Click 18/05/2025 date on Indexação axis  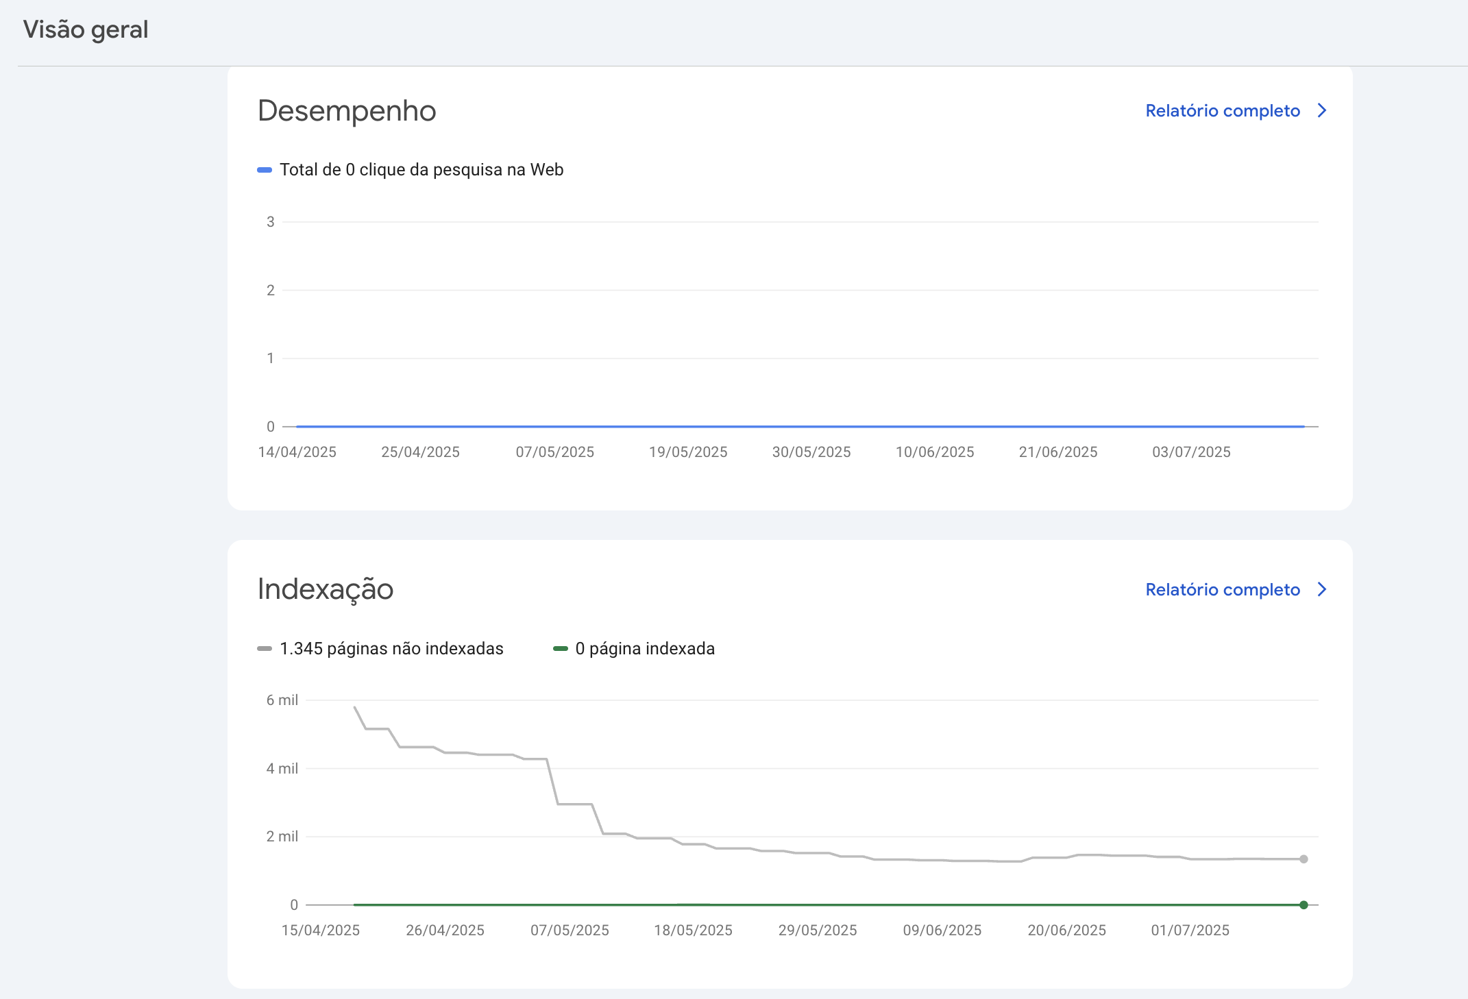click(x=693, y=930)
